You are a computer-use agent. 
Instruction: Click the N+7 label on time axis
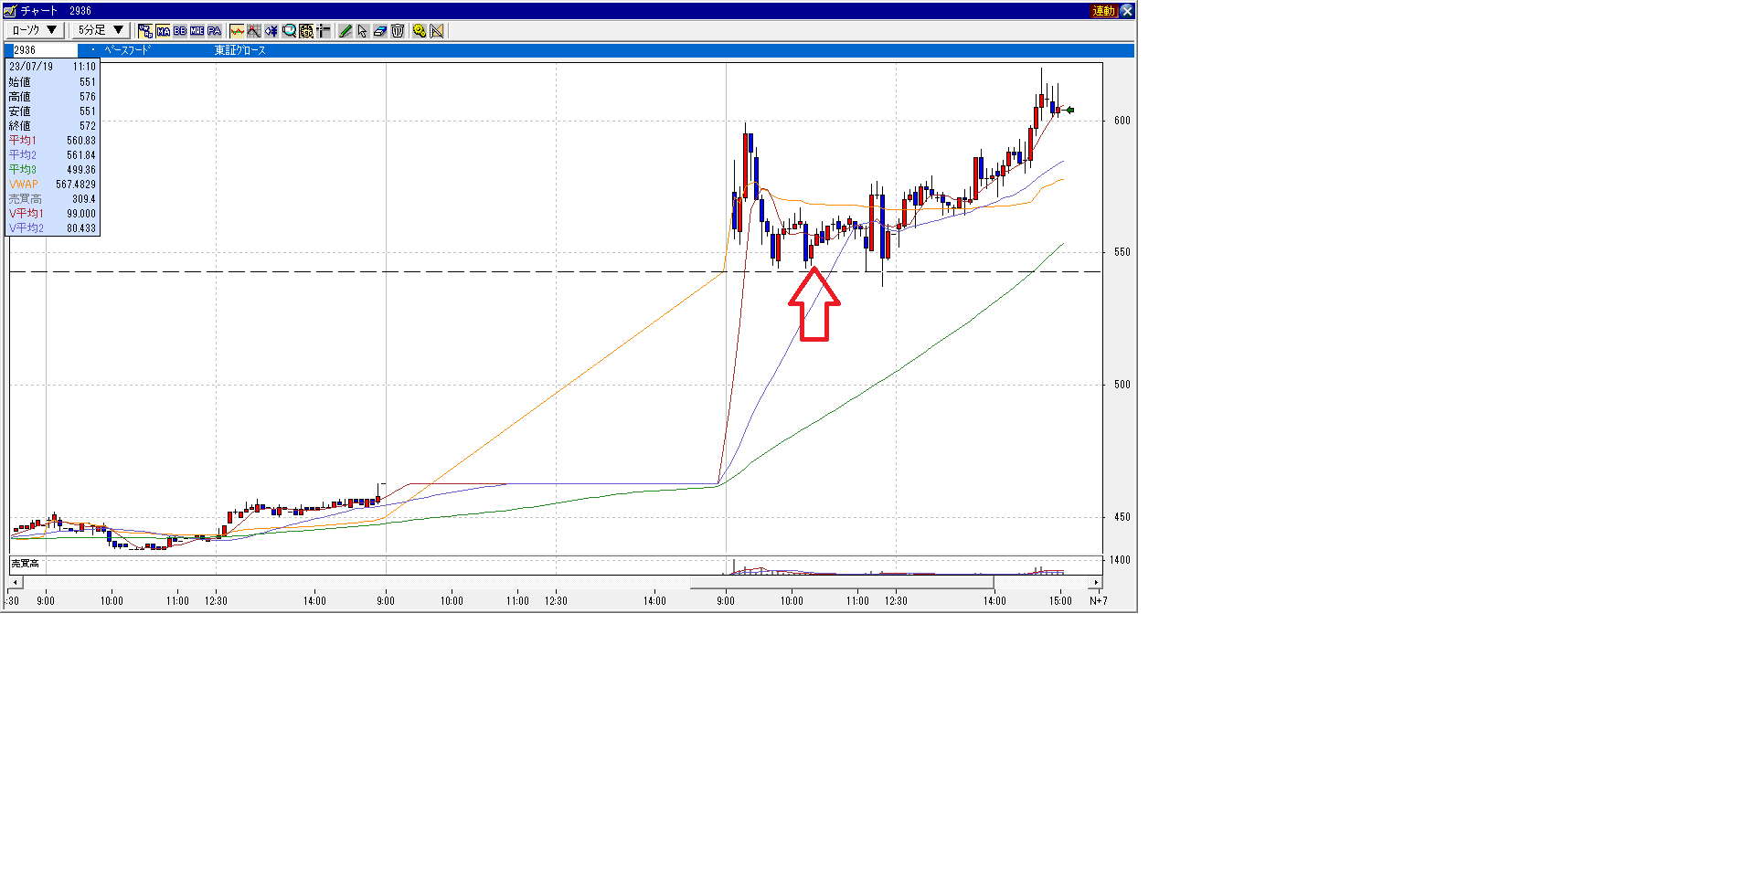tap(1098, 601)
